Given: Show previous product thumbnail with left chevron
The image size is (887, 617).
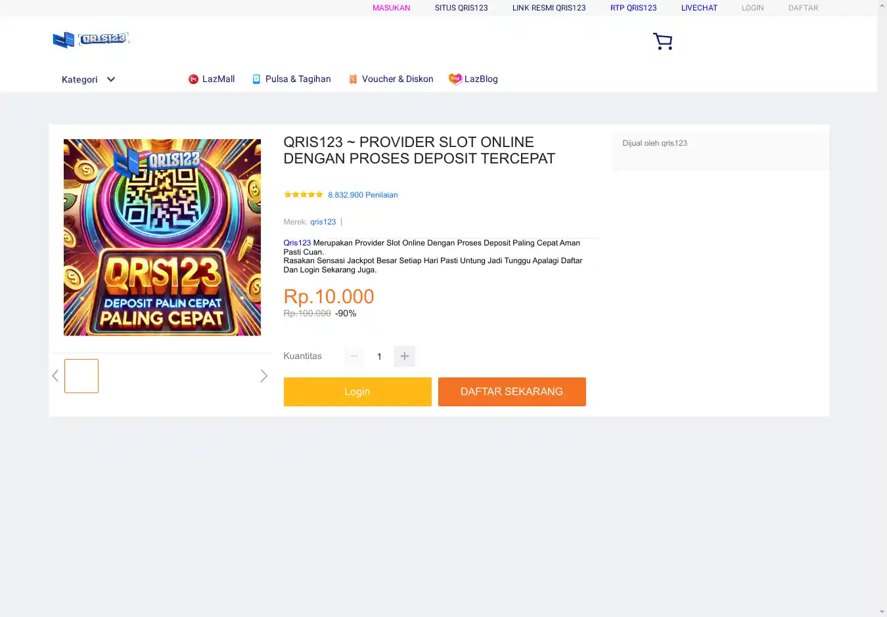Looking at the screenshot, I should [55, 376].
